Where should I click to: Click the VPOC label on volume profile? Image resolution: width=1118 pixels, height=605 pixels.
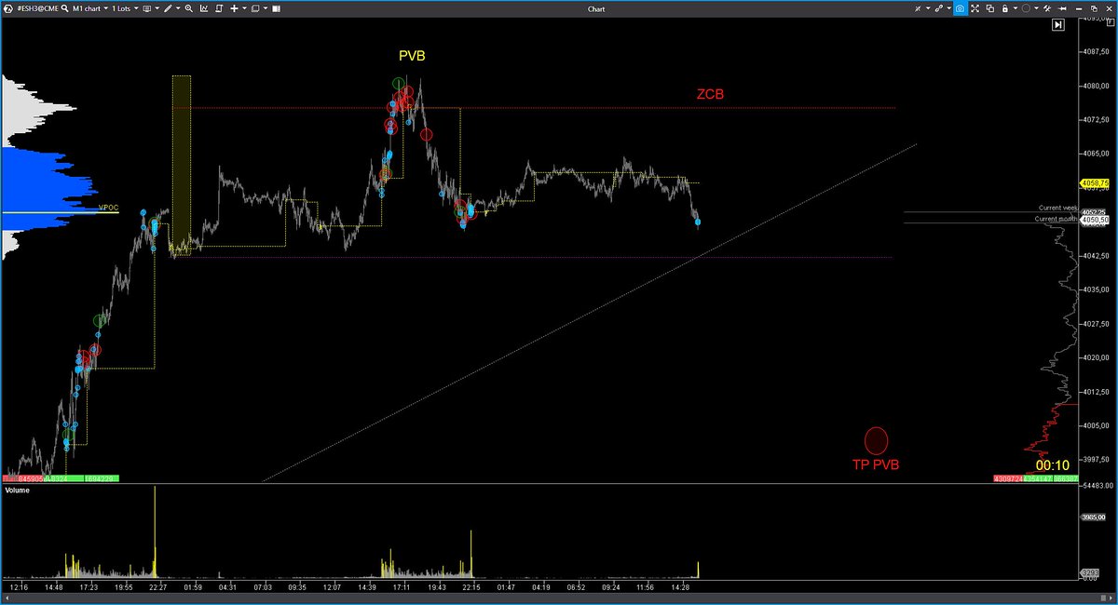109,208
